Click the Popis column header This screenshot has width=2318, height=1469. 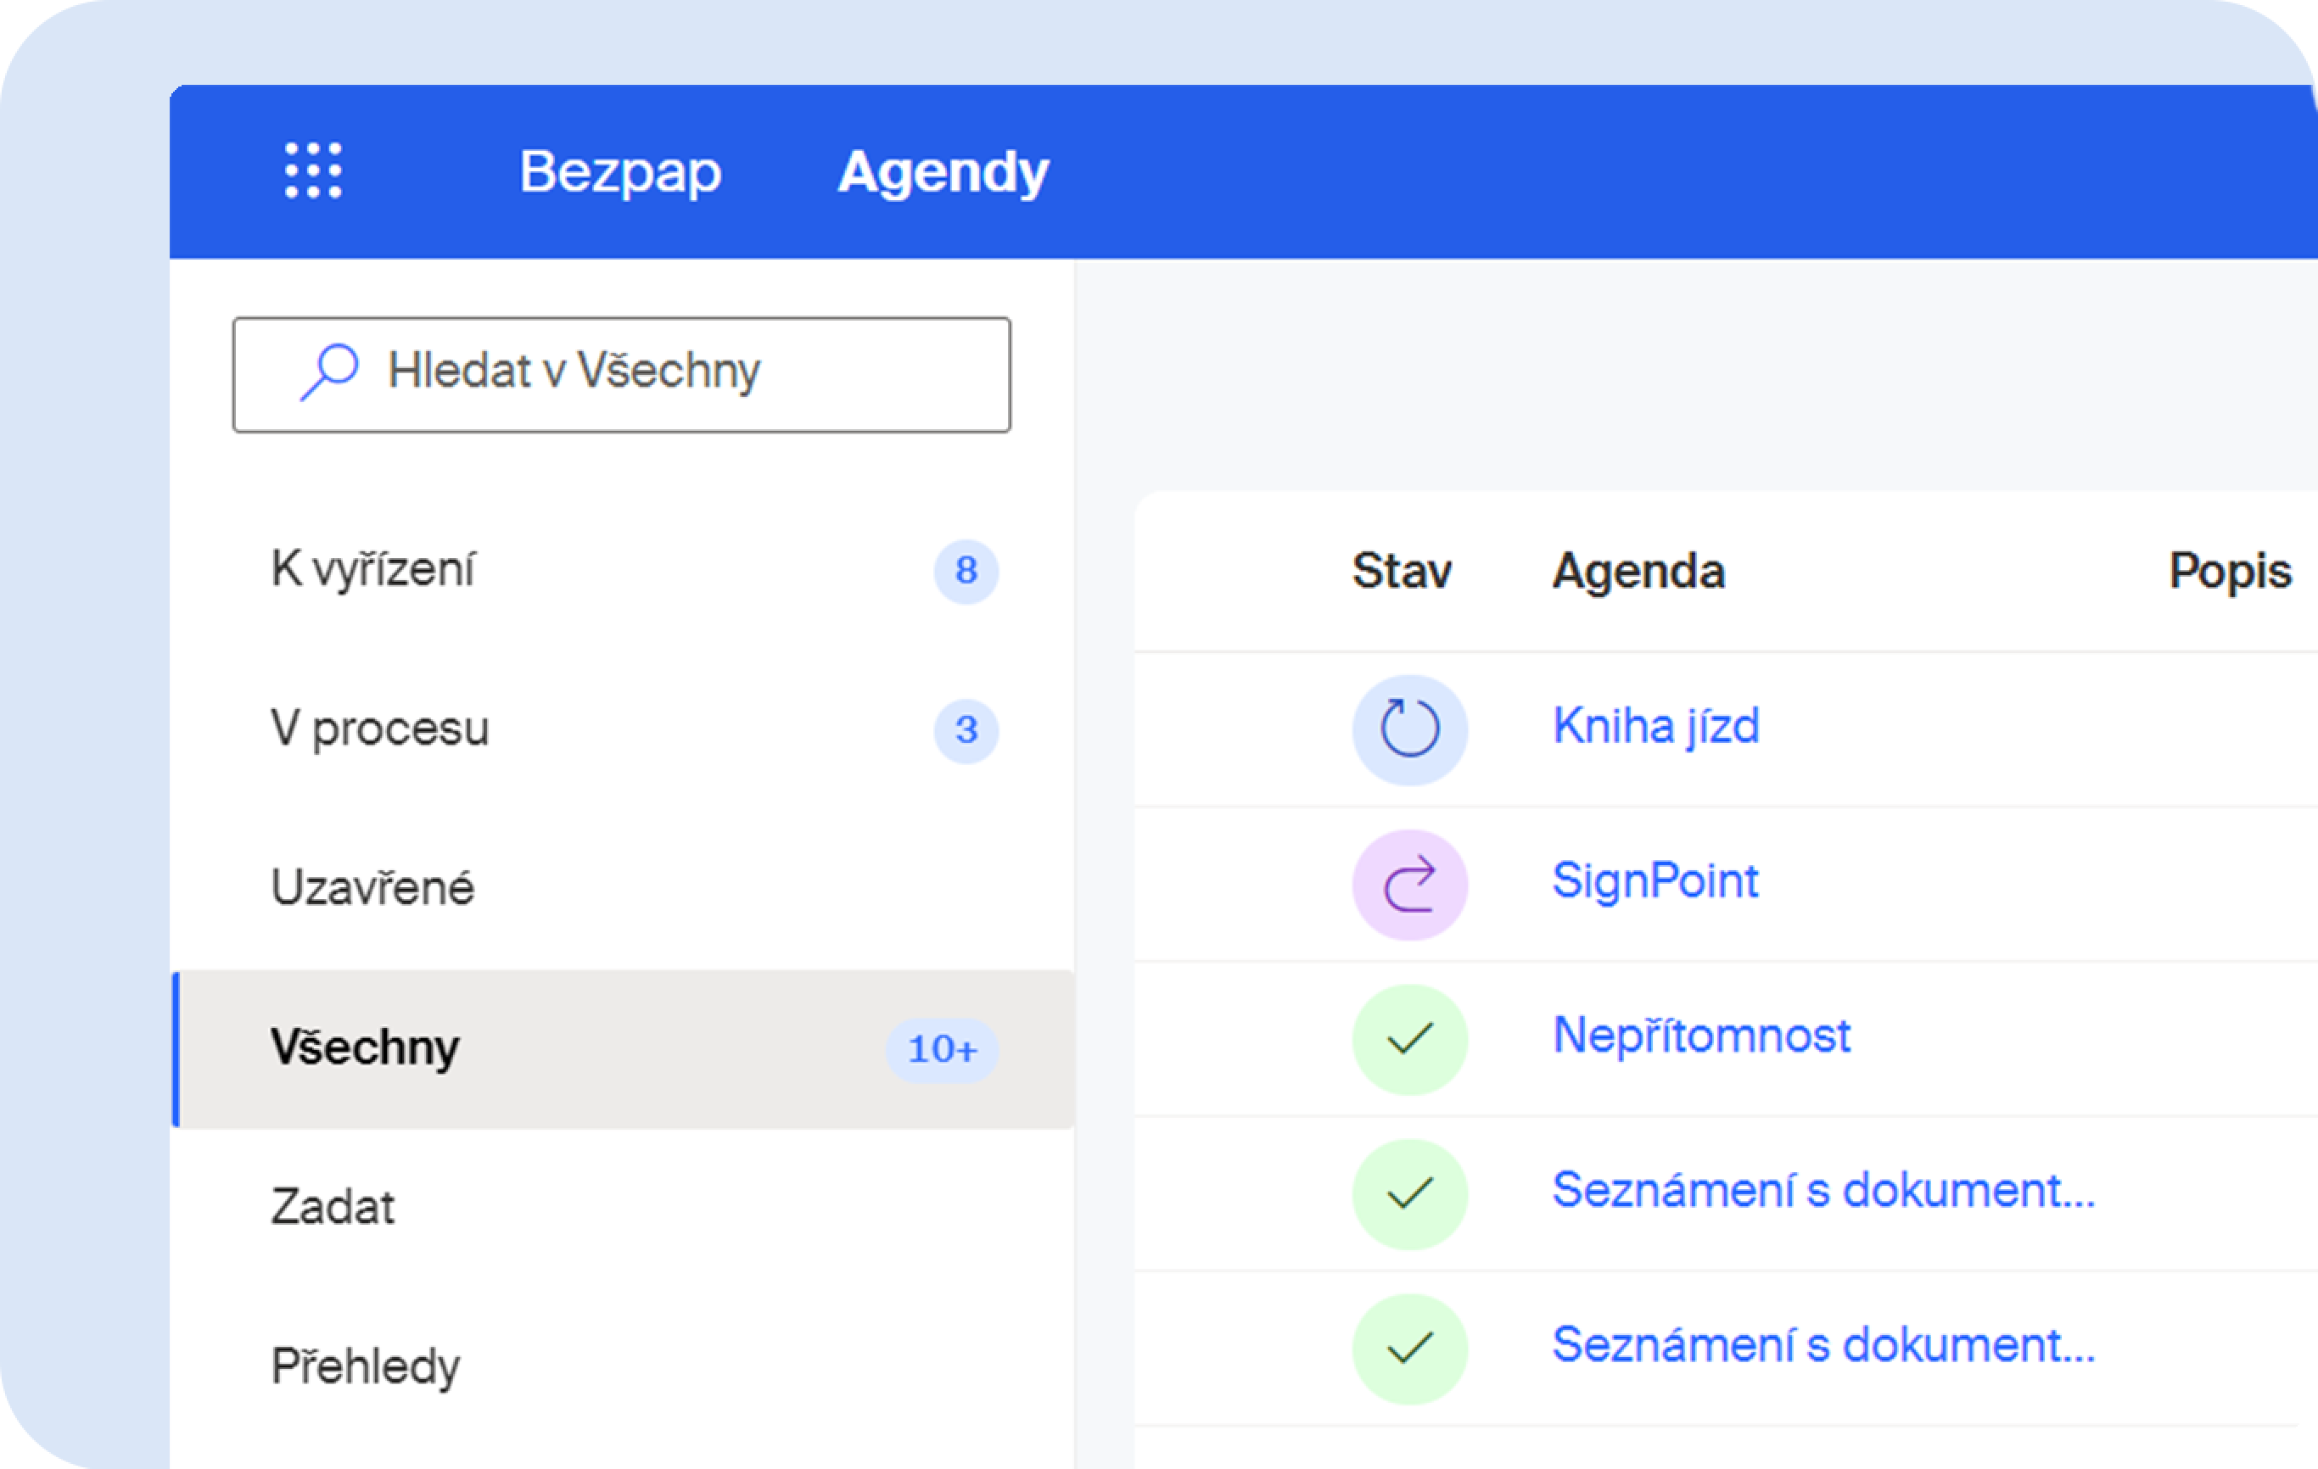(2230, 572)
